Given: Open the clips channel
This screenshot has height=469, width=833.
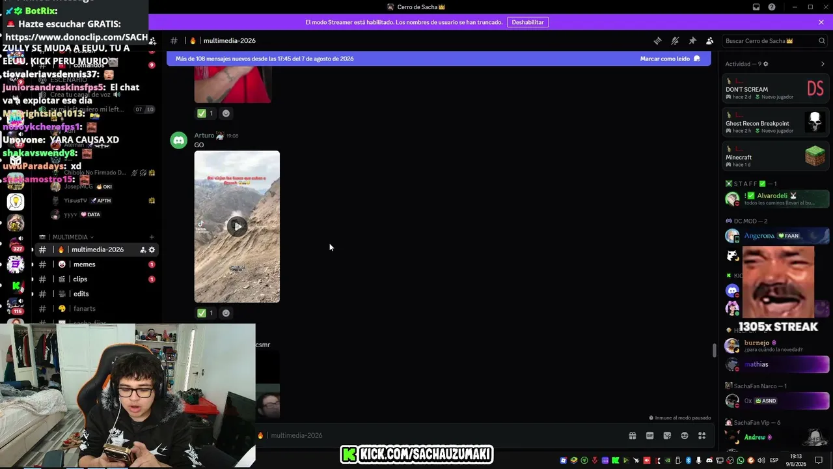Looking at the screenshot, I should (x=96, y=279).
